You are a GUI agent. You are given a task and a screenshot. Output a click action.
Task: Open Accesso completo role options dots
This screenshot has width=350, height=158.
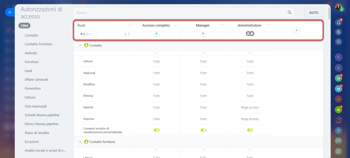176,25
